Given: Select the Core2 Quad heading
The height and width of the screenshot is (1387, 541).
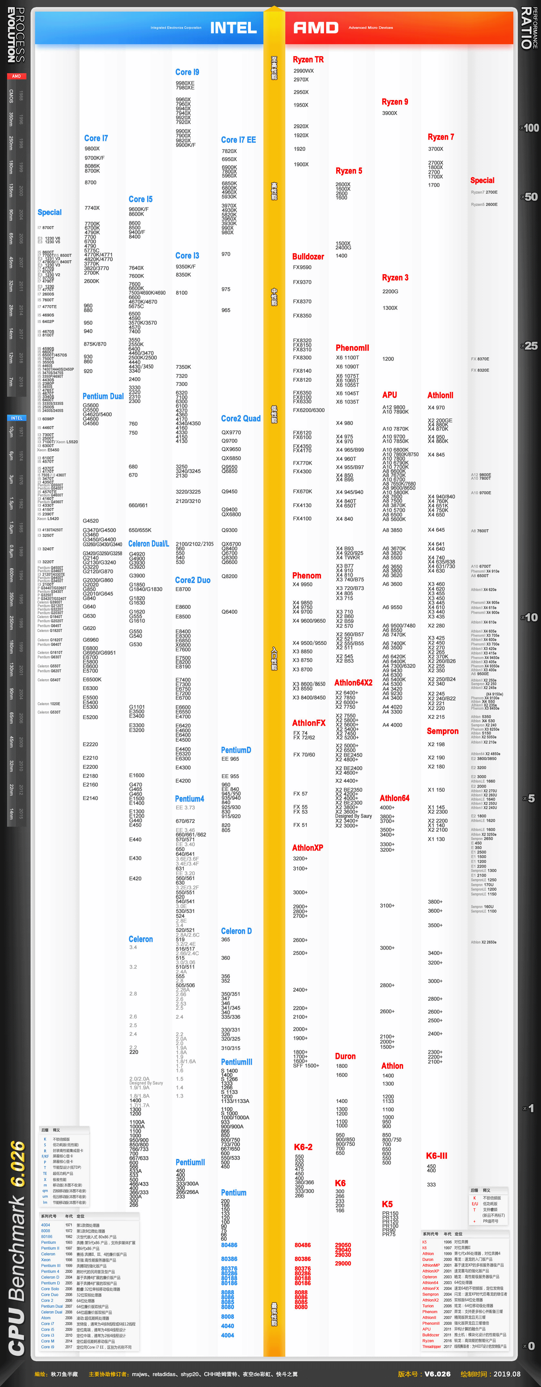Looking at the screenshot, I should tap(241, 418).
